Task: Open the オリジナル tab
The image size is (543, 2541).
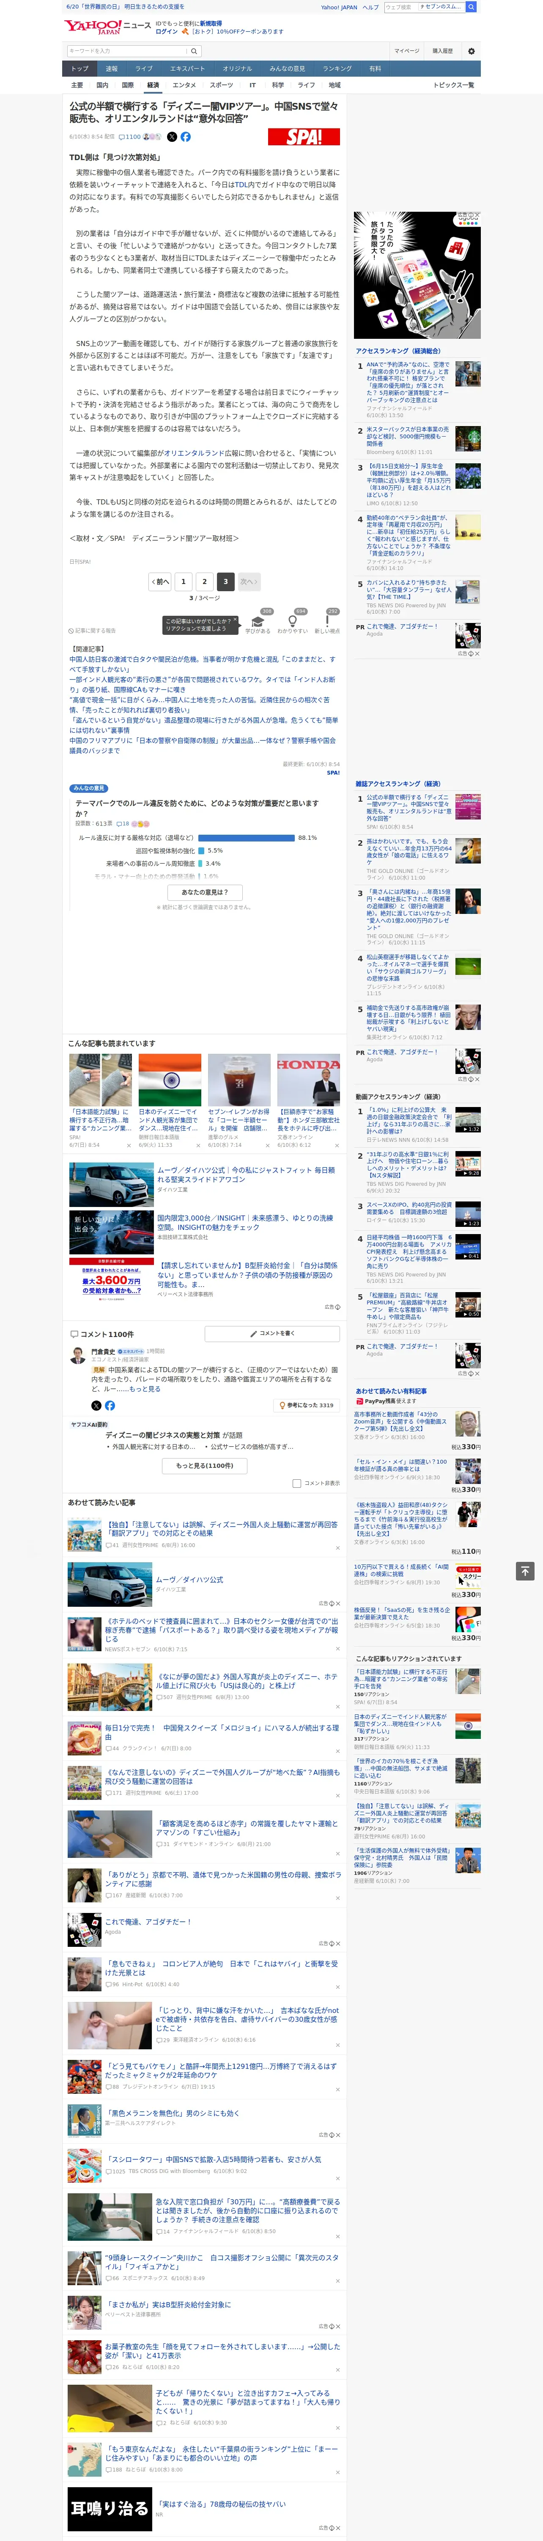Action: coord(238,69)
